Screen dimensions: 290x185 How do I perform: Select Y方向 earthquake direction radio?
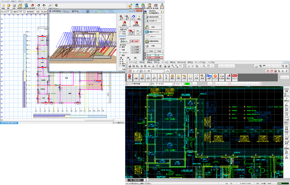click(x=120, y=34)
